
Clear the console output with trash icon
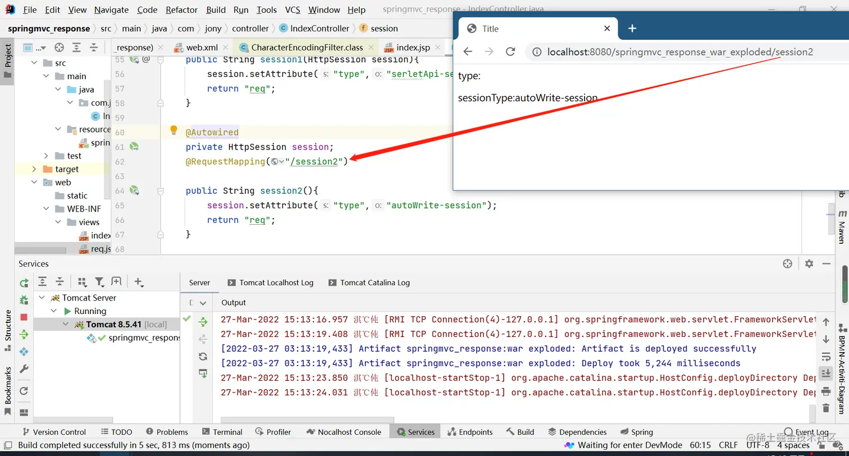(x=825, y=408)
